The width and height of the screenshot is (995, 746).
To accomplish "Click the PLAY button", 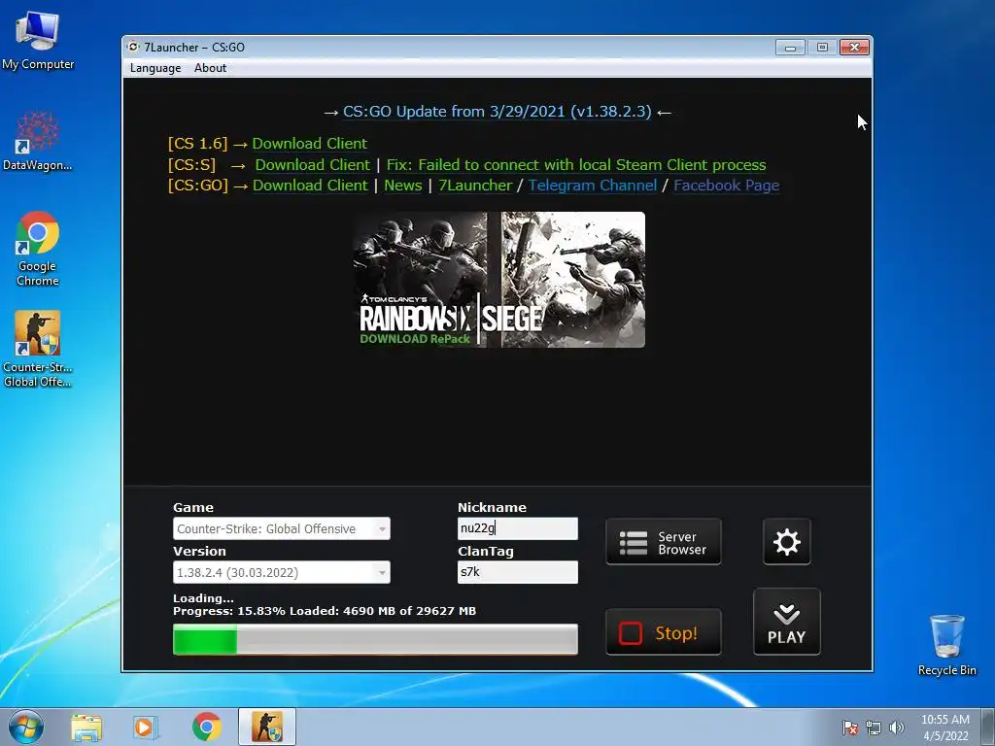I will coord(786,622).
